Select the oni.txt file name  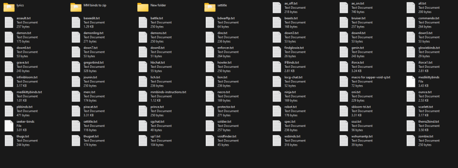pos(356,92)
